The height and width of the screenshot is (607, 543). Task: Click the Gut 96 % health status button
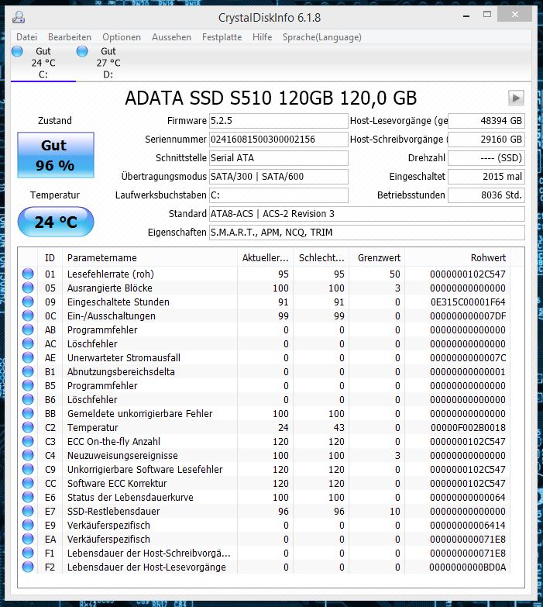click(x=56, y=155)
